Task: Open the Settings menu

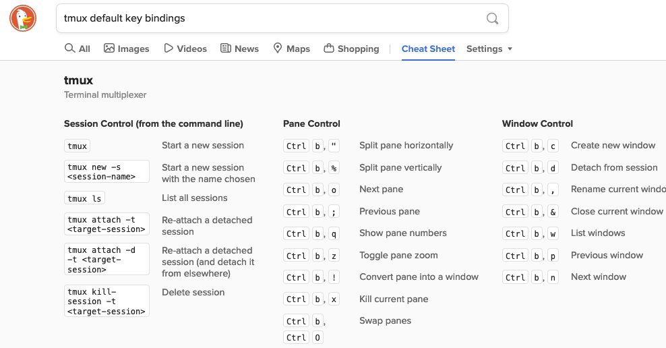Action: pyautogui.click(x=484, y=49)
